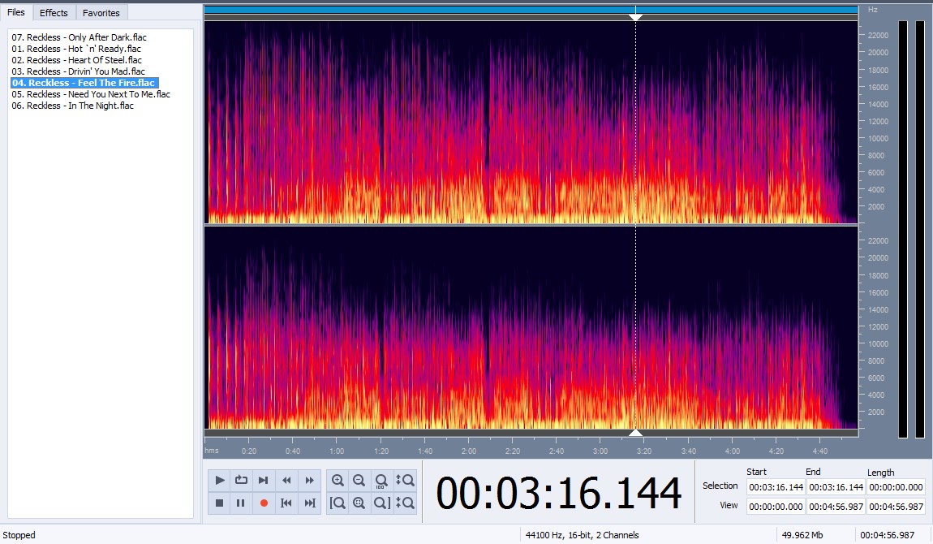Click the 44100 Hz, 16-bit, 2 Channels status
The height and width of the screenshot is (544, 933).
[x=582, y=535]
